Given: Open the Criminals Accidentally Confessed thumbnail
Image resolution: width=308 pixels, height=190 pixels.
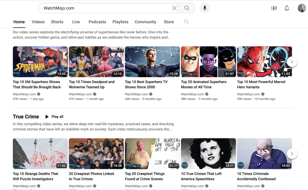Looking at the screenshot, I should (265, 153).
